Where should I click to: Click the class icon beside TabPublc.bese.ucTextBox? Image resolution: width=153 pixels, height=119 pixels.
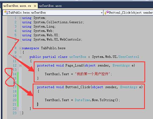tap(6, 12)
